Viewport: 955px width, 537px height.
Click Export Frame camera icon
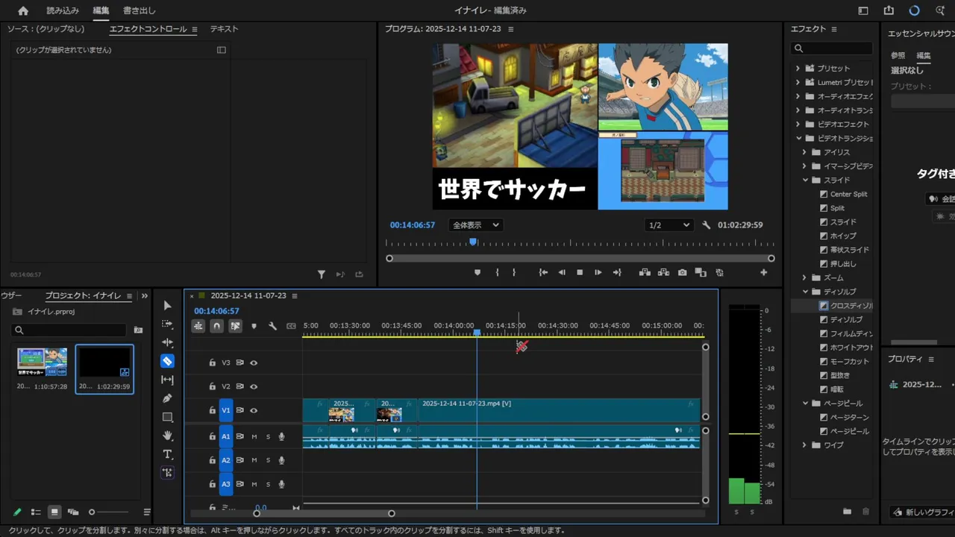click(682, 273)
